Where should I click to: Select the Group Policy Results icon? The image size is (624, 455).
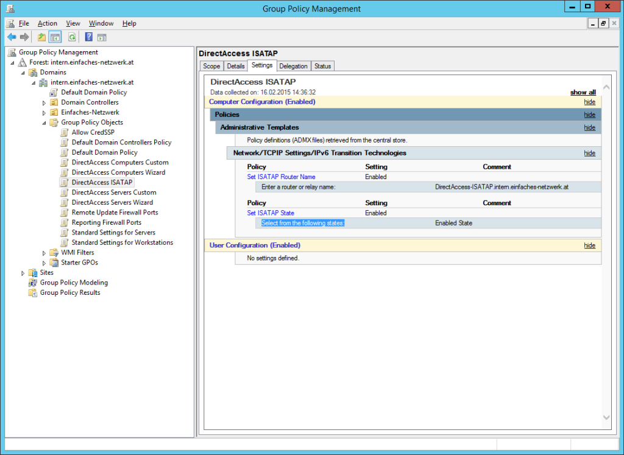tap(32, 292)
